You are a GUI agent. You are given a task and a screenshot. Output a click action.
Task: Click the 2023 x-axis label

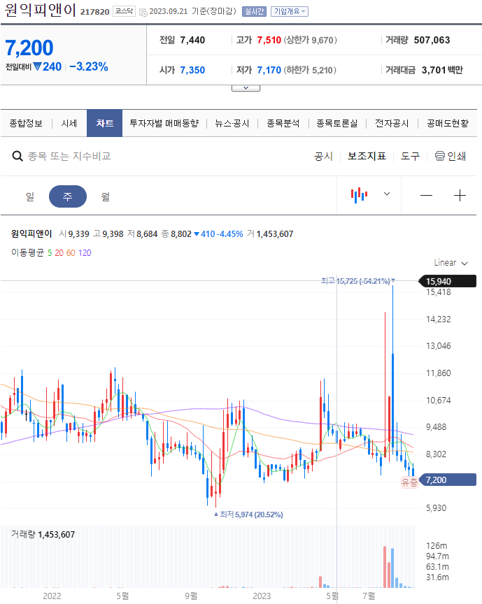tap(262, 596)
